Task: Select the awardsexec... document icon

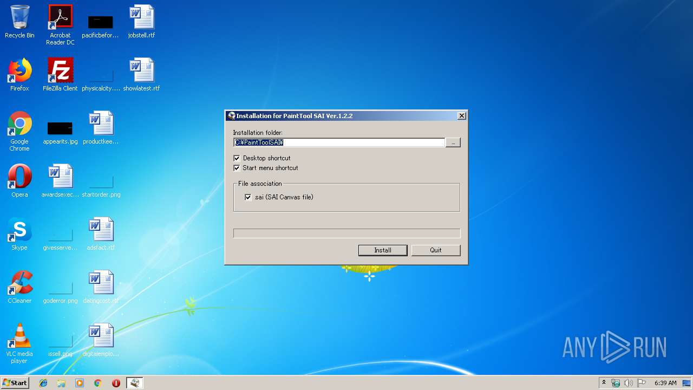Action: click(x=60, y=181)
